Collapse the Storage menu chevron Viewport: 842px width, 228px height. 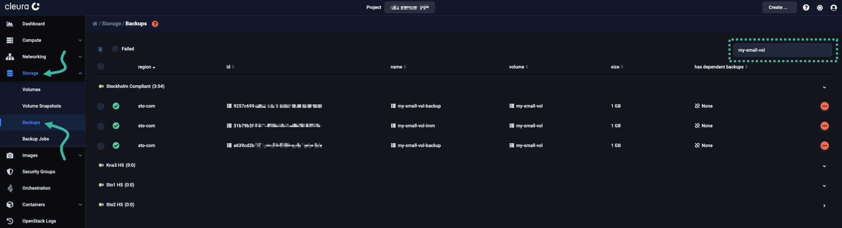point(80,73)
